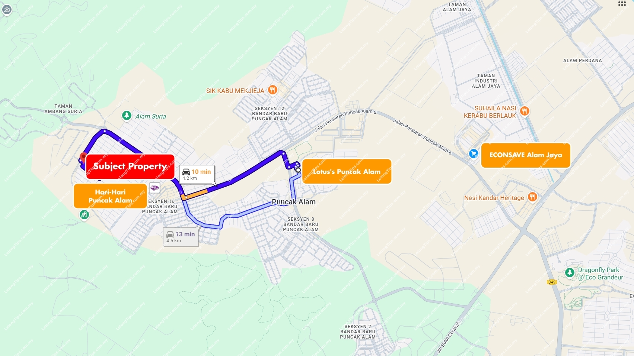Click the purple shop icon near Seksyen 10
Viewport: 634px width, 356px height.
154,188
